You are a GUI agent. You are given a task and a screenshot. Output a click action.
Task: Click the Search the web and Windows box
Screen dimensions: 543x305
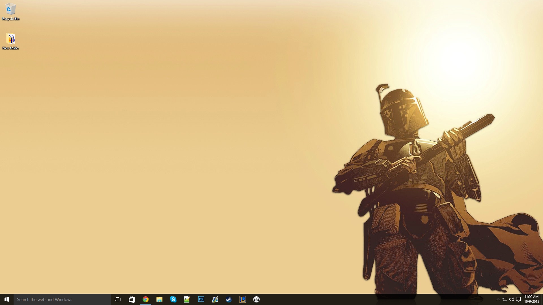(x=62, y=299)
